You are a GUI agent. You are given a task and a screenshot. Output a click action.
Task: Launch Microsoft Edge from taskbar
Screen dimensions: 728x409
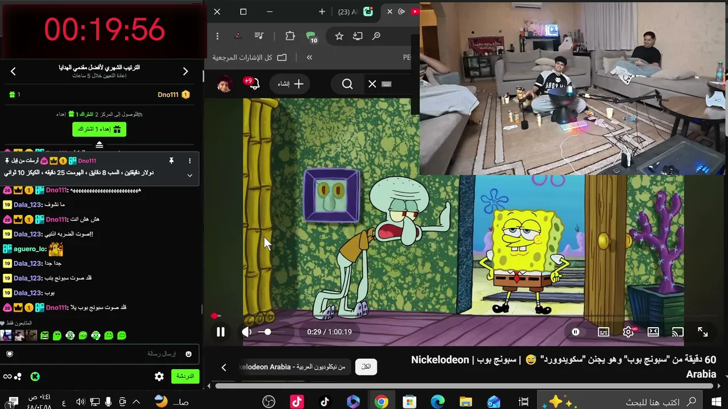pos(437,402)
